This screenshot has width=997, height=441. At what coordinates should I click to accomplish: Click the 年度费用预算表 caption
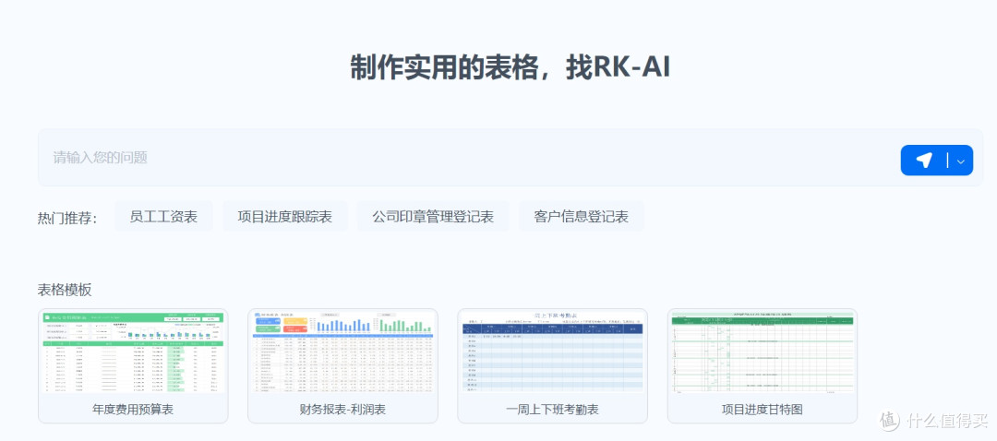click(x=133, y=410)
